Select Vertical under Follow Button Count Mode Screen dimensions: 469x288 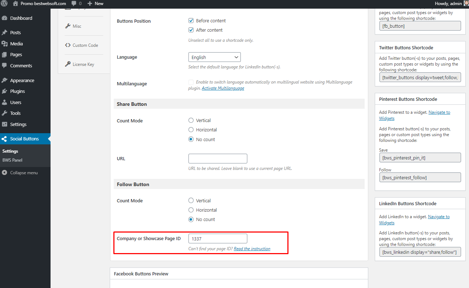tap(191, 201)
